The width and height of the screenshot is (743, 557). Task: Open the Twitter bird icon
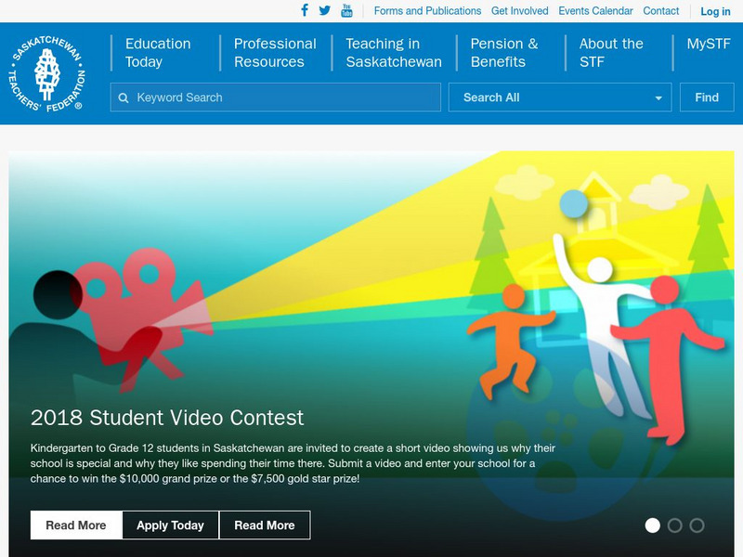(324, 10)
